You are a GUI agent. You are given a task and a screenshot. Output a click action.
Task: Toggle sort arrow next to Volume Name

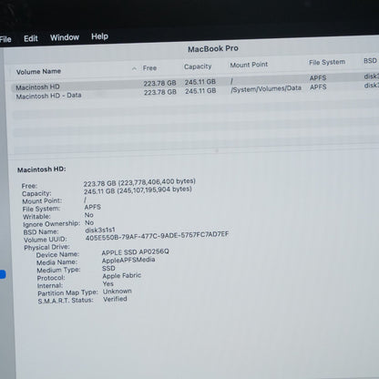tap(134, 68)
